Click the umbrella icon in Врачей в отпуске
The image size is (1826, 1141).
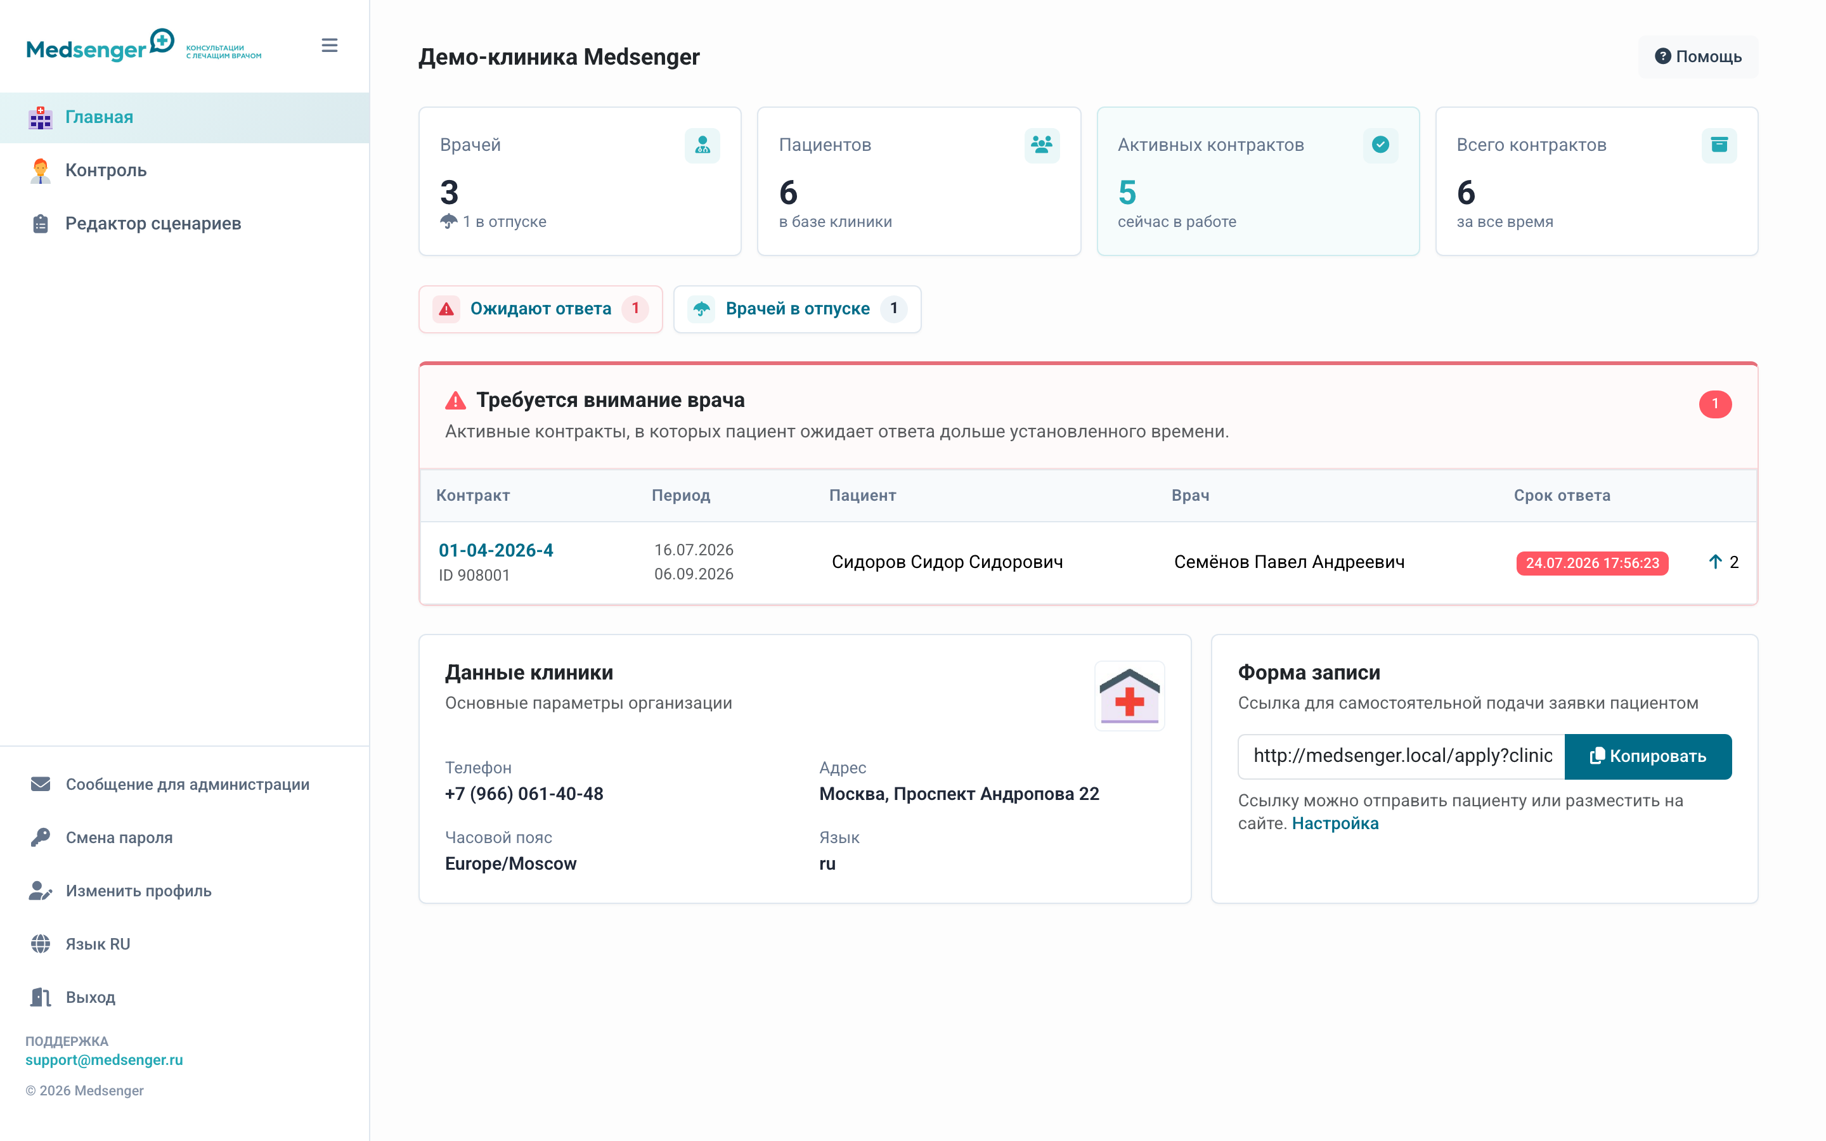pos(702,309)
